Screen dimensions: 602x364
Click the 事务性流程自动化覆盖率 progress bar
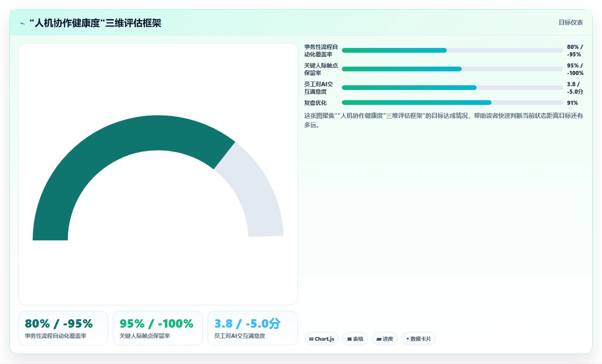(x=452, y=50)
